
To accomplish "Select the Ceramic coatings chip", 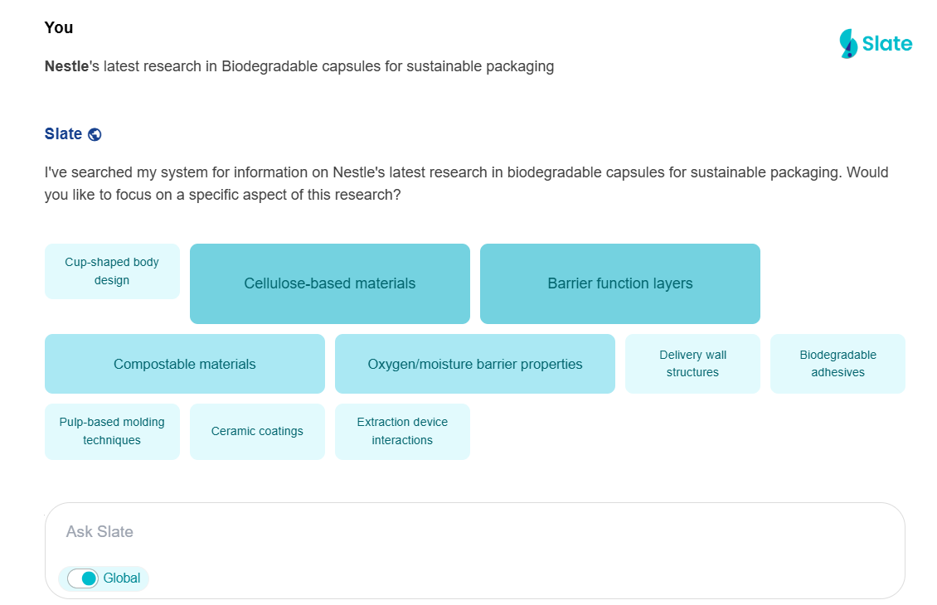I will (257, 431).
